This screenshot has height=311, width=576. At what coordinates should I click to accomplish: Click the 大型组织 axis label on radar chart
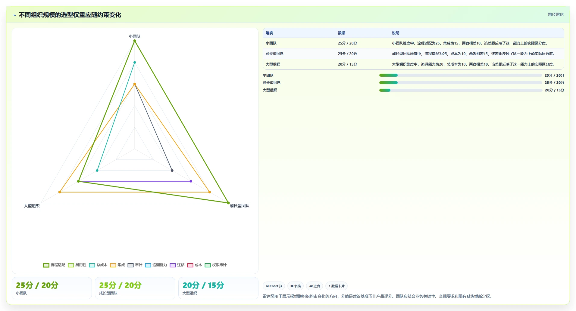32,206
